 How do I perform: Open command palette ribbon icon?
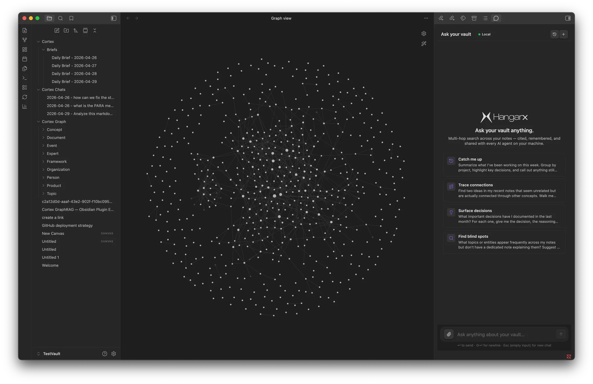pyautogui.click(x=25, y=78)
